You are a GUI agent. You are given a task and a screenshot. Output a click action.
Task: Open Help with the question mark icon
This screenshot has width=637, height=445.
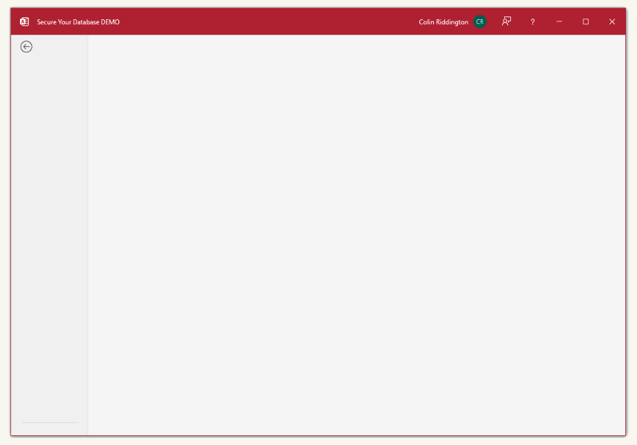[x=532, y=22]
